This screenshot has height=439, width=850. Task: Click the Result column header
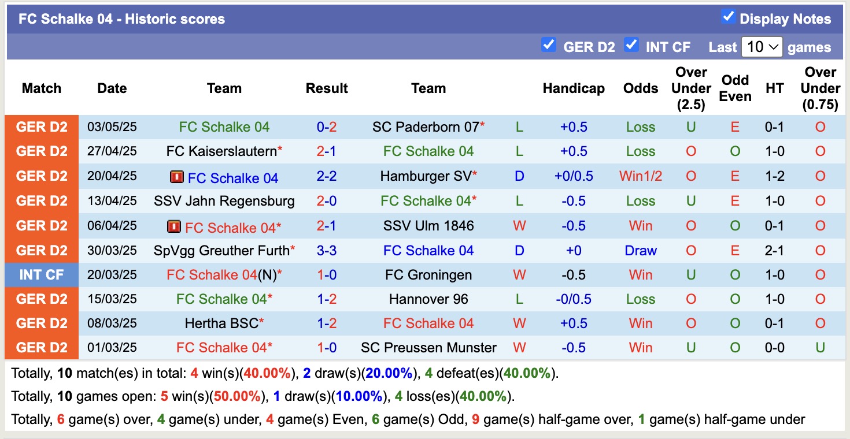327,88
